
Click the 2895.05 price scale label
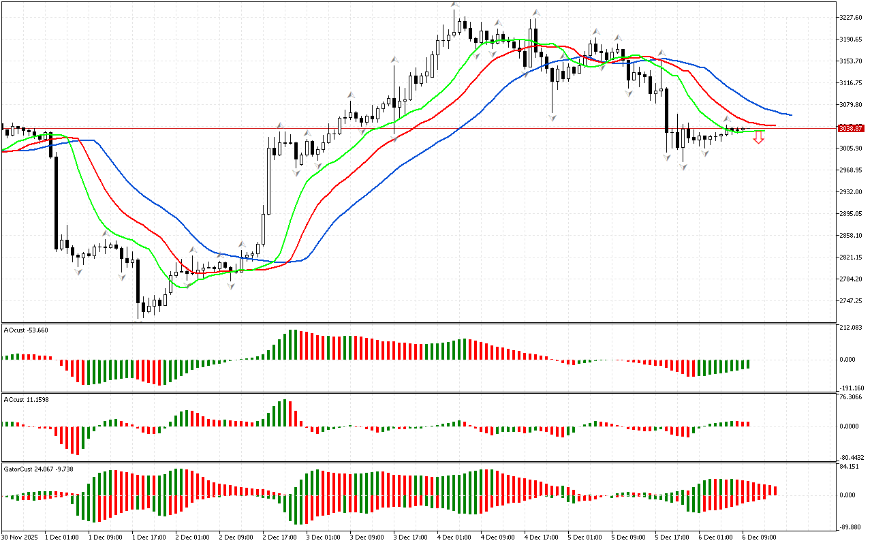coord(852,214)
